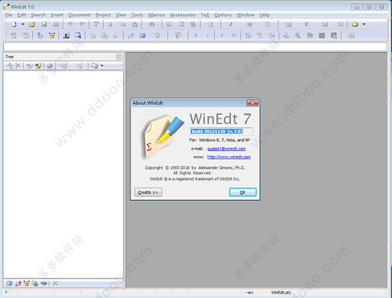Screen dimensions: 392x298
Task: Click the Tree panel options button at header
Action: point(119,57)
